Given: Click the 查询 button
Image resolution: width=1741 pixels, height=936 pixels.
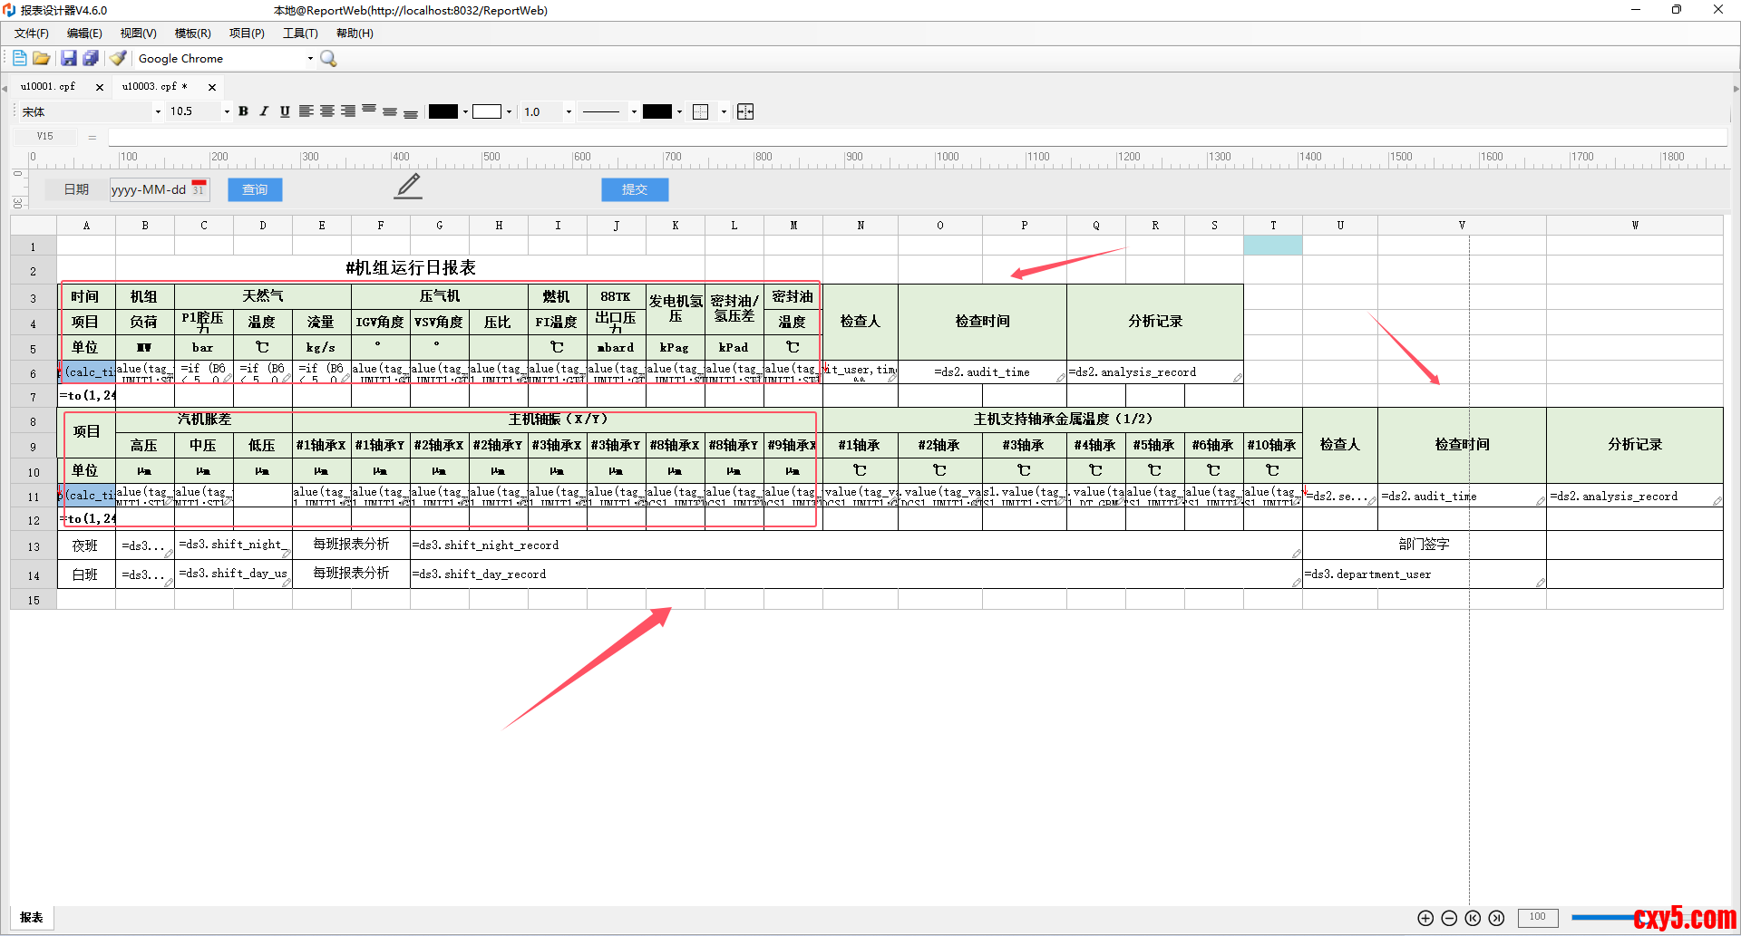Looking at the screenshot, I should (255, 189).
